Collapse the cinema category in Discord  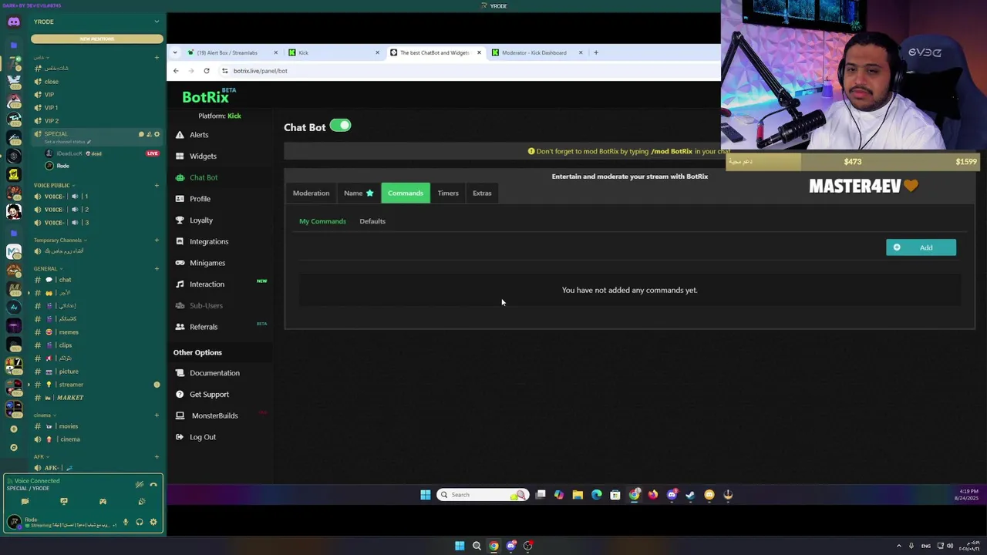[44, 415]
